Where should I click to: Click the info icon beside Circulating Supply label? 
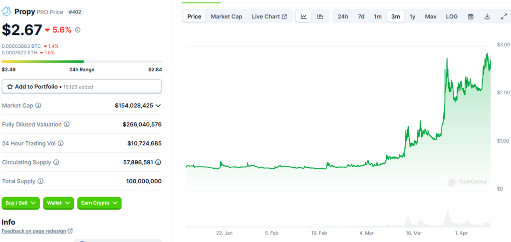[56, 163]
